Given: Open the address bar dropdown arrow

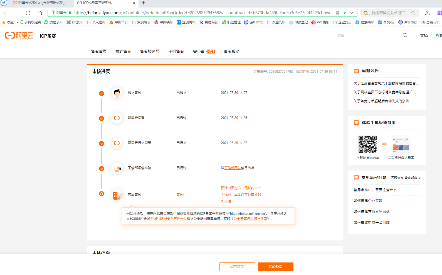Looking at the screenshot, I should tap(352, 13).
